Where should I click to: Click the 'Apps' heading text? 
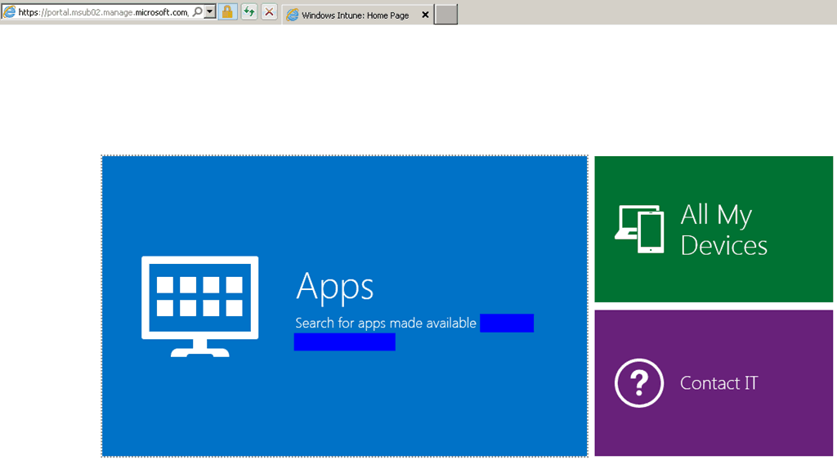334,288
